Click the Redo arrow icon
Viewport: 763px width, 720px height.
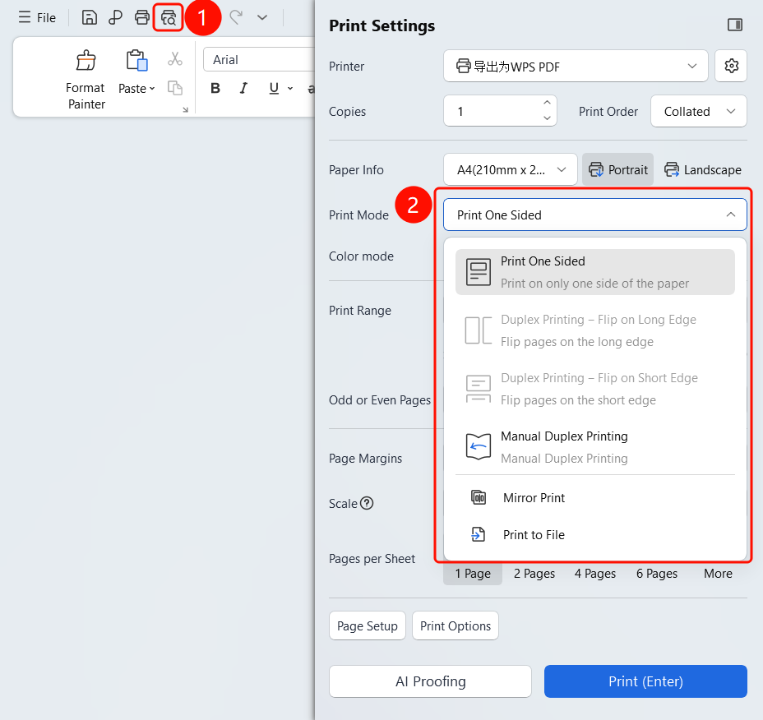[236, 18]
